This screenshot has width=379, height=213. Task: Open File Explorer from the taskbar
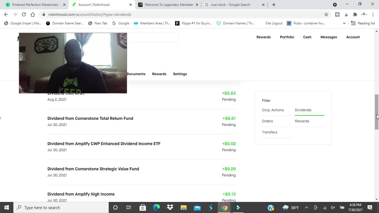pos(184,207)
